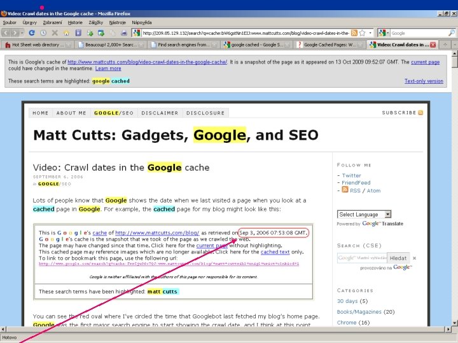
Task: Click the Matt Cutts blog title heading
Action: coord(176,135)
